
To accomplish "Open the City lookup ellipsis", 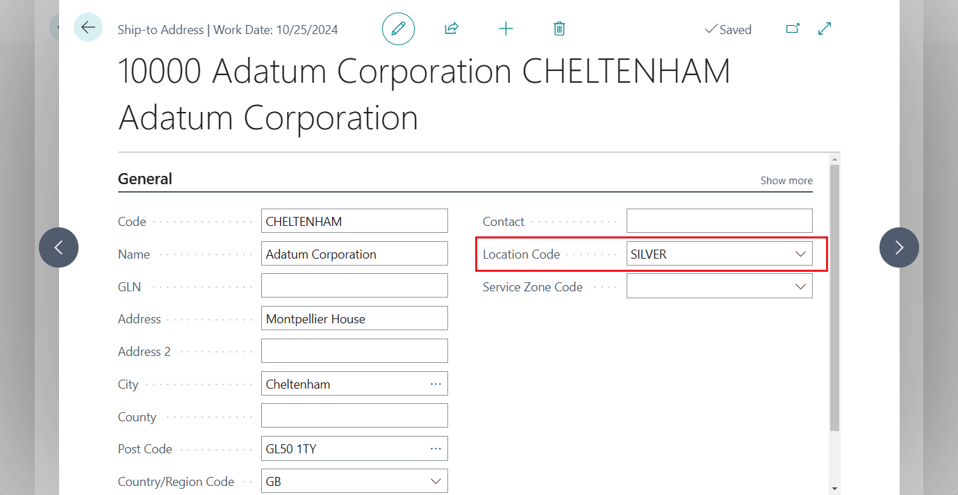I will click(x=436, y=383).
